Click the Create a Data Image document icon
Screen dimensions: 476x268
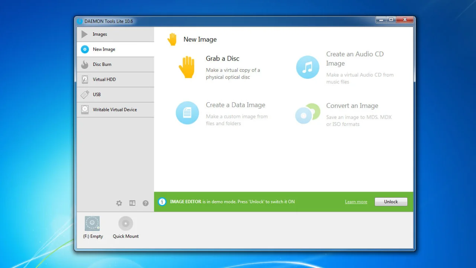tap(187, 113)
